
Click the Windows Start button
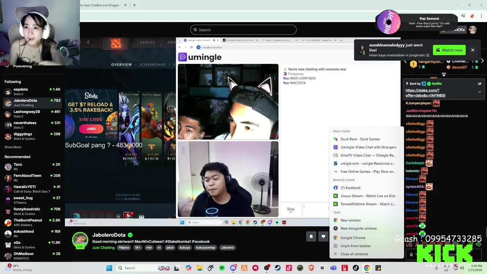(109, 268)
